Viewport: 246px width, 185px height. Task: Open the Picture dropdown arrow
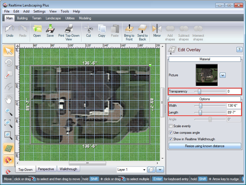click(223, 75)
